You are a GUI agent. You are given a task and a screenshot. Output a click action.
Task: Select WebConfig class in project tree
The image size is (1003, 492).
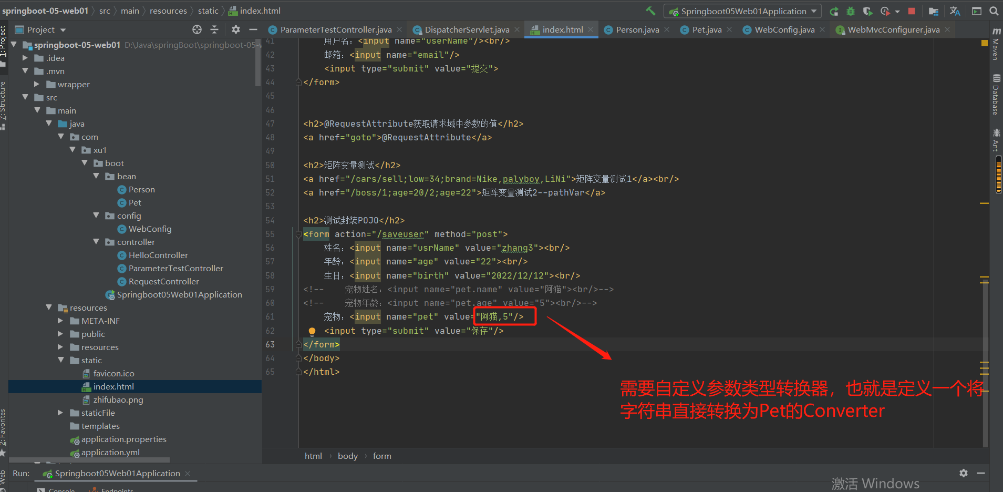150,229
